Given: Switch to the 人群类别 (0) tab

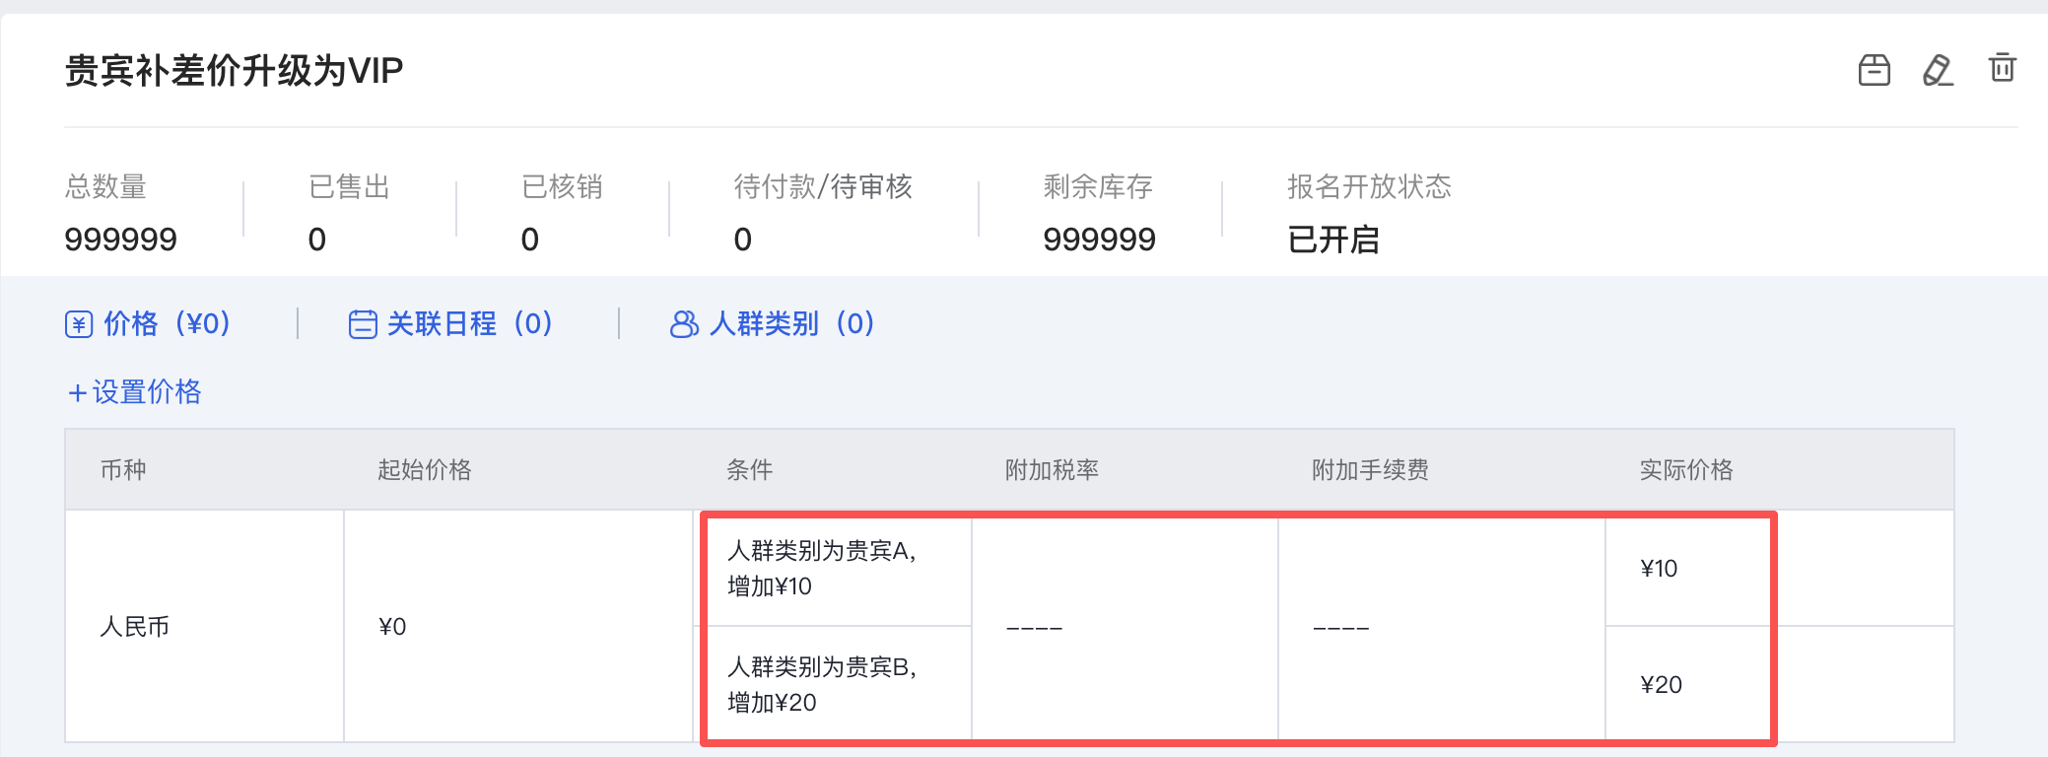Looking at the screenshot, I should click(790, 323).
